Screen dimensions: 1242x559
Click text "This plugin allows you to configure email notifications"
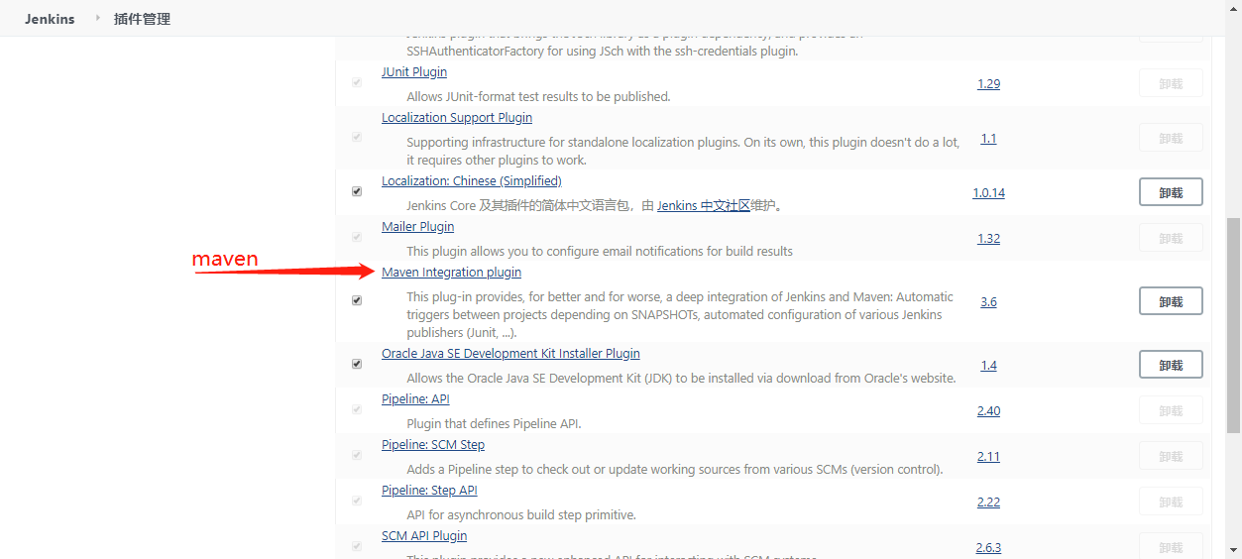click(x=563, y=252)
